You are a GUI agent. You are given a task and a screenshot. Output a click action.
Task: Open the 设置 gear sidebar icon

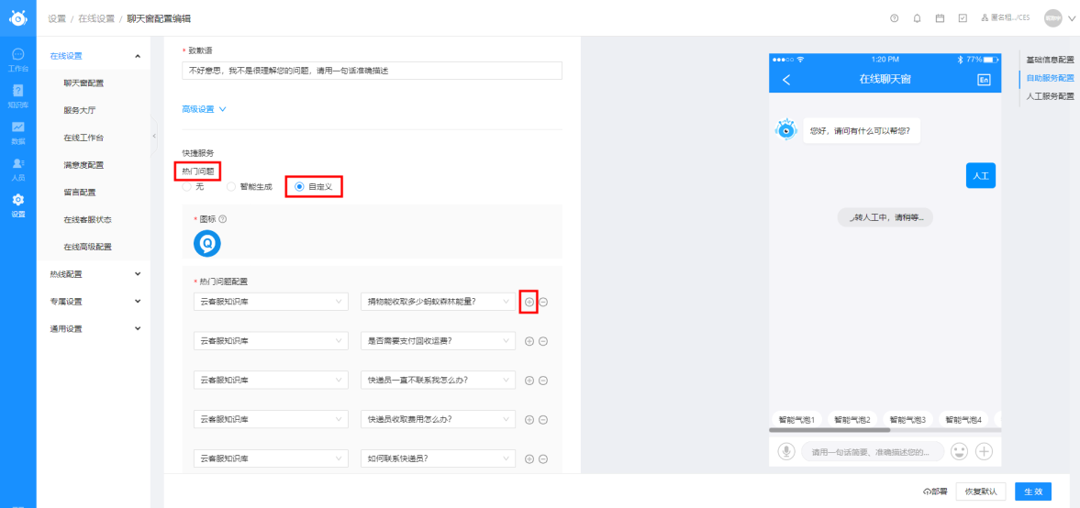tap(18, 205)
